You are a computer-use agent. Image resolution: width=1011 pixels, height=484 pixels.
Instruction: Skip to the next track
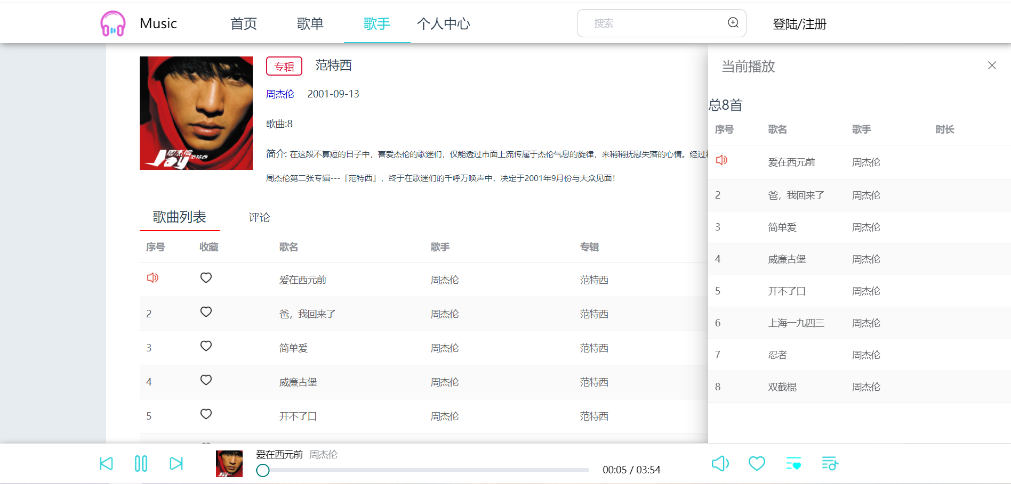[x=176, y=463]
